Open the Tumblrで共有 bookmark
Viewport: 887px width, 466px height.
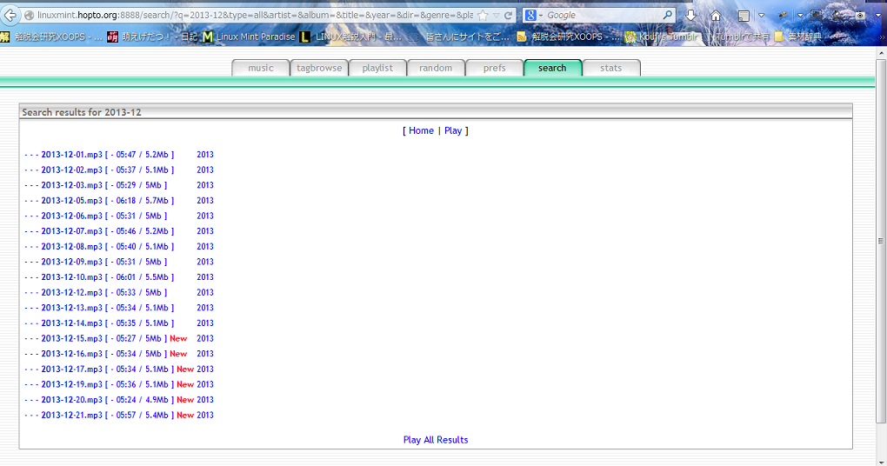tap(737, 37)
